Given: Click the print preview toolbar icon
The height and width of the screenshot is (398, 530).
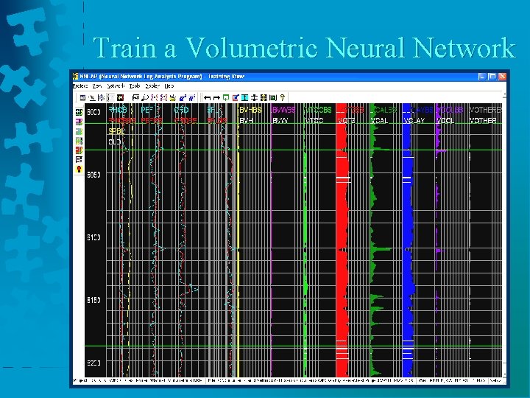Looking at the screenshot, I should pos(135,98).
